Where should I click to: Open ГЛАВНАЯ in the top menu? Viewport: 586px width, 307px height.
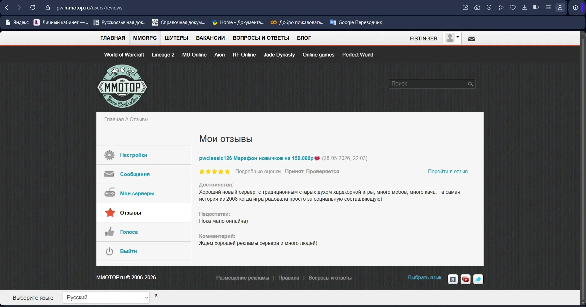113,38
